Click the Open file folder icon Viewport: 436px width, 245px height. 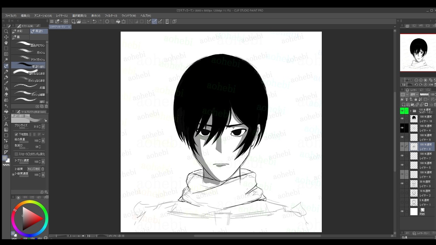(x=79, y=21)
